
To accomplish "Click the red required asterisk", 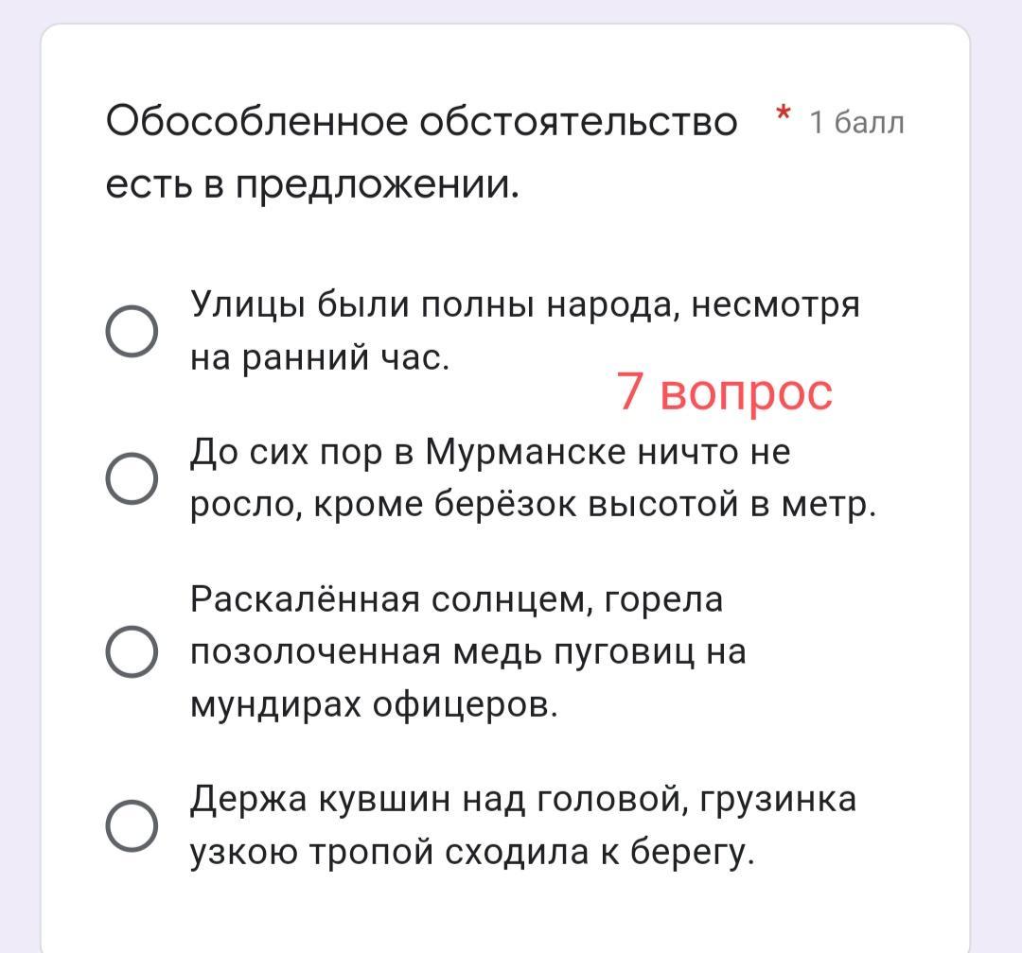I will tap(784, 113).
